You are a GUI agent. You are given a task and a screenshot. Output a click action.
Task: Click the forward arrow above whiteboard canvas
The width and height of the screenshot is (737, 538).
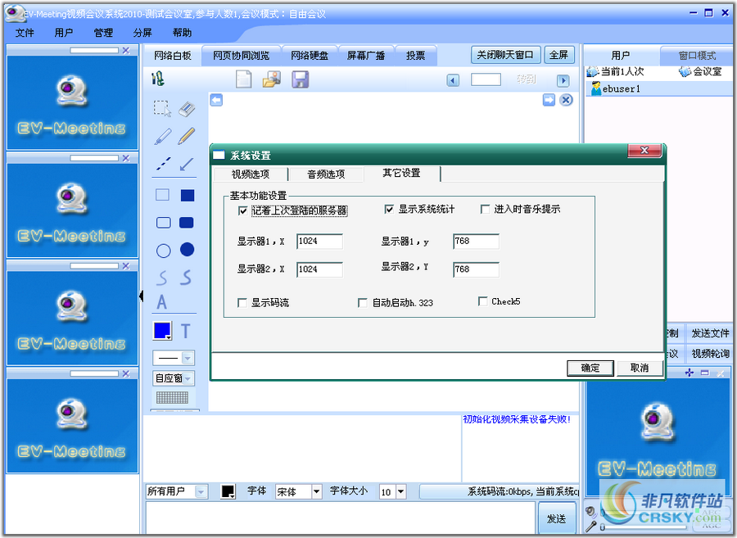click(549, 100)
